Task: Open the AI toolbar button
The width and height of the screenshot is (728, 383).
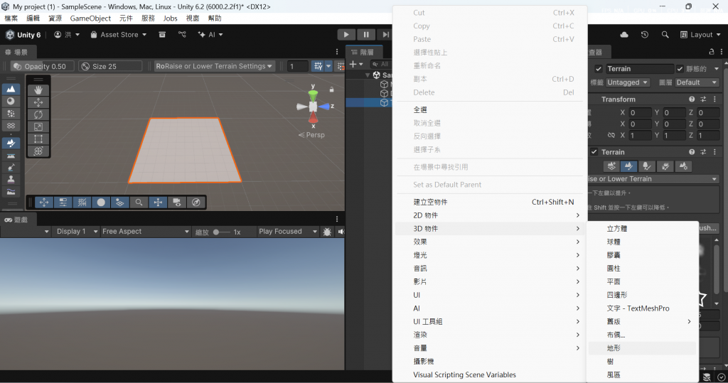Action: tap(210, 35)
